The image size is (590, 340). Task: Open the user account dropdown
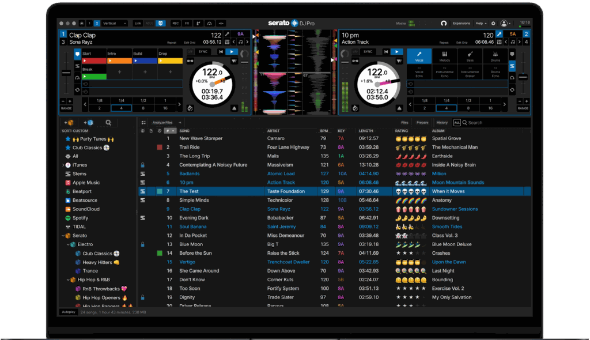506,24
